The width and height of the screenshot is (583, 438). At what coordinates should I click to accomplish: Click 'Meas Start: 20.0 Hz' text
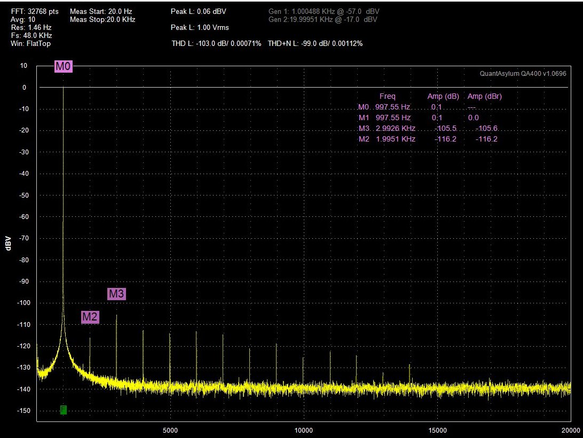[101, 12]
